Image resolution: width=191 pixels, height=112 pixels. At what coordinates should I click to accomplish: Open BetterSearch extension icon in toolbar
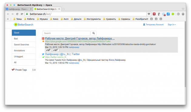[x=173, y=14]
